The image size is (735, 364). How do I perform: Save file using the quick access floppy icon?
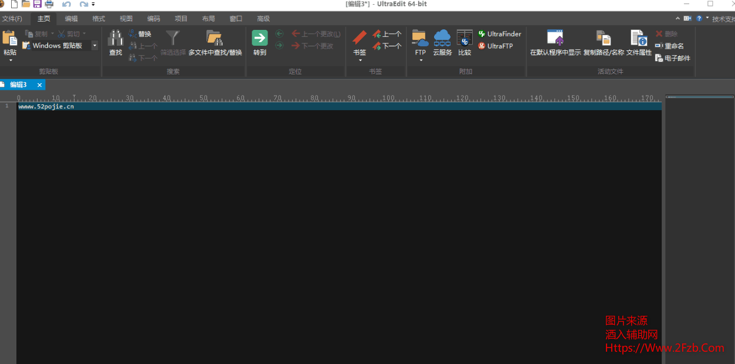point(37,4)
